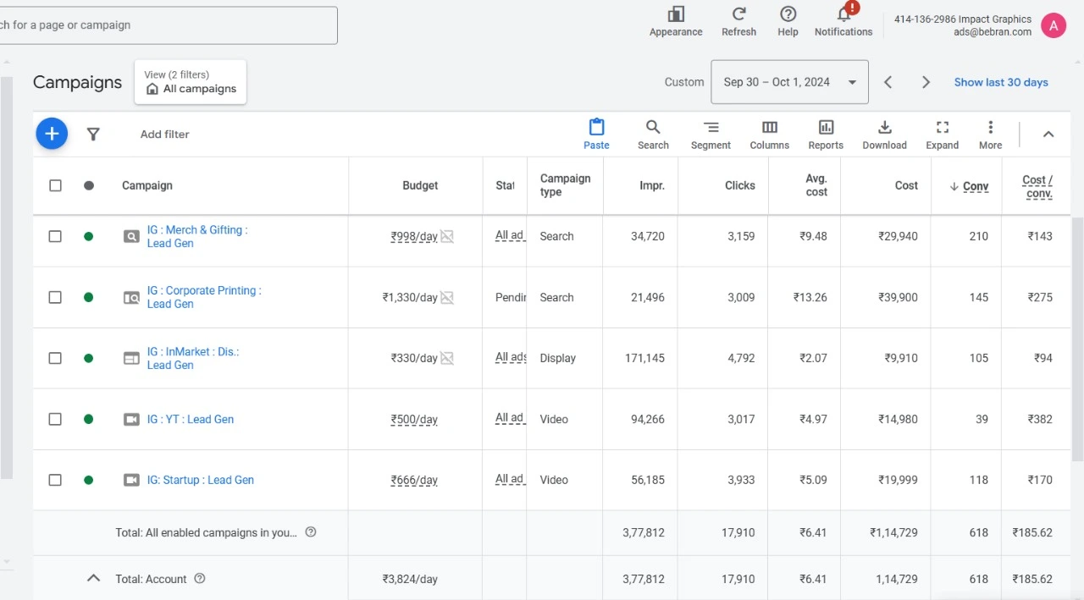This screenshot has height=600, width=1084.
Task: Click the Notifications bell icon
Action: tap(843, 15)
